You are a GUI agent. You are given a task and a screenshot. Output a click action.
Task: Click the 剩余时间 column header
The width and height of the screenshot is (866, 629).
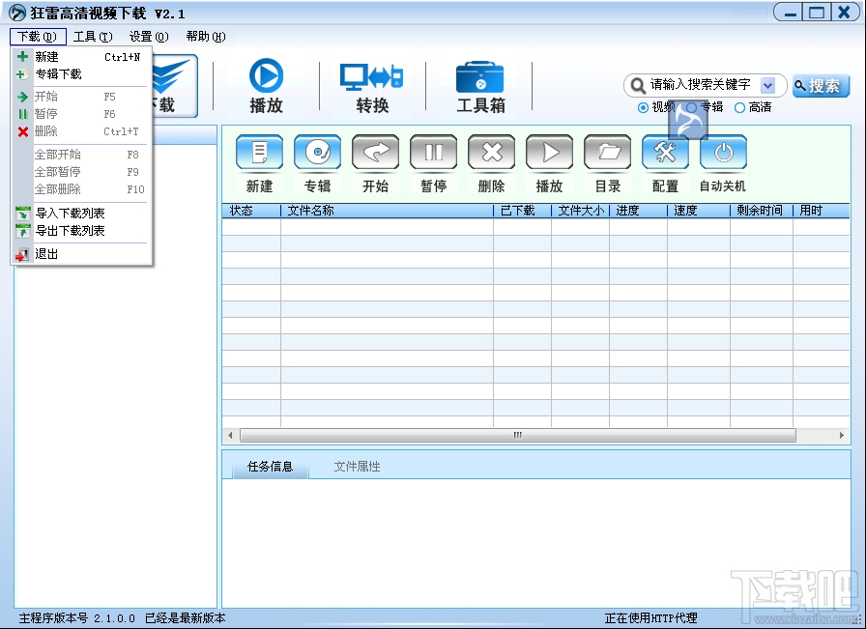(761, 211)
